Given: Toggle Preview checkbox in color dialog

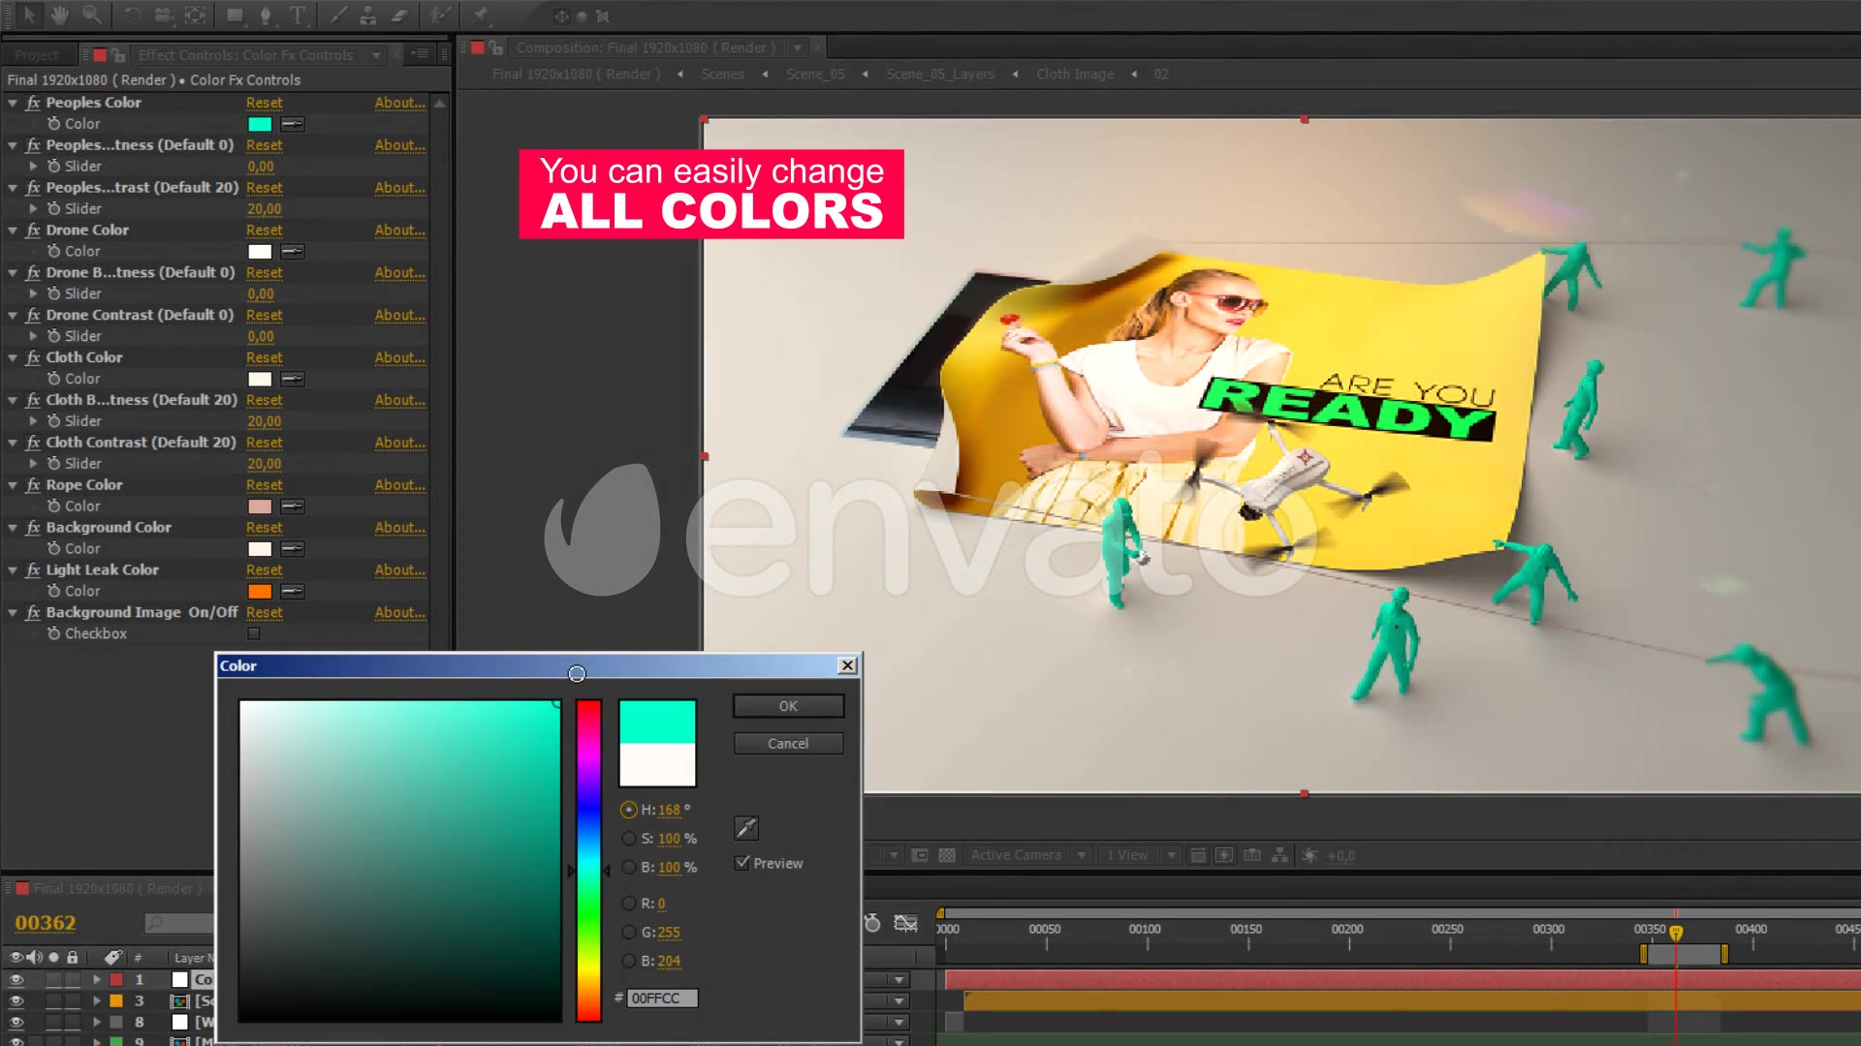Looking at the screenshot, I should pyautogui.click(x=743, y=863).
